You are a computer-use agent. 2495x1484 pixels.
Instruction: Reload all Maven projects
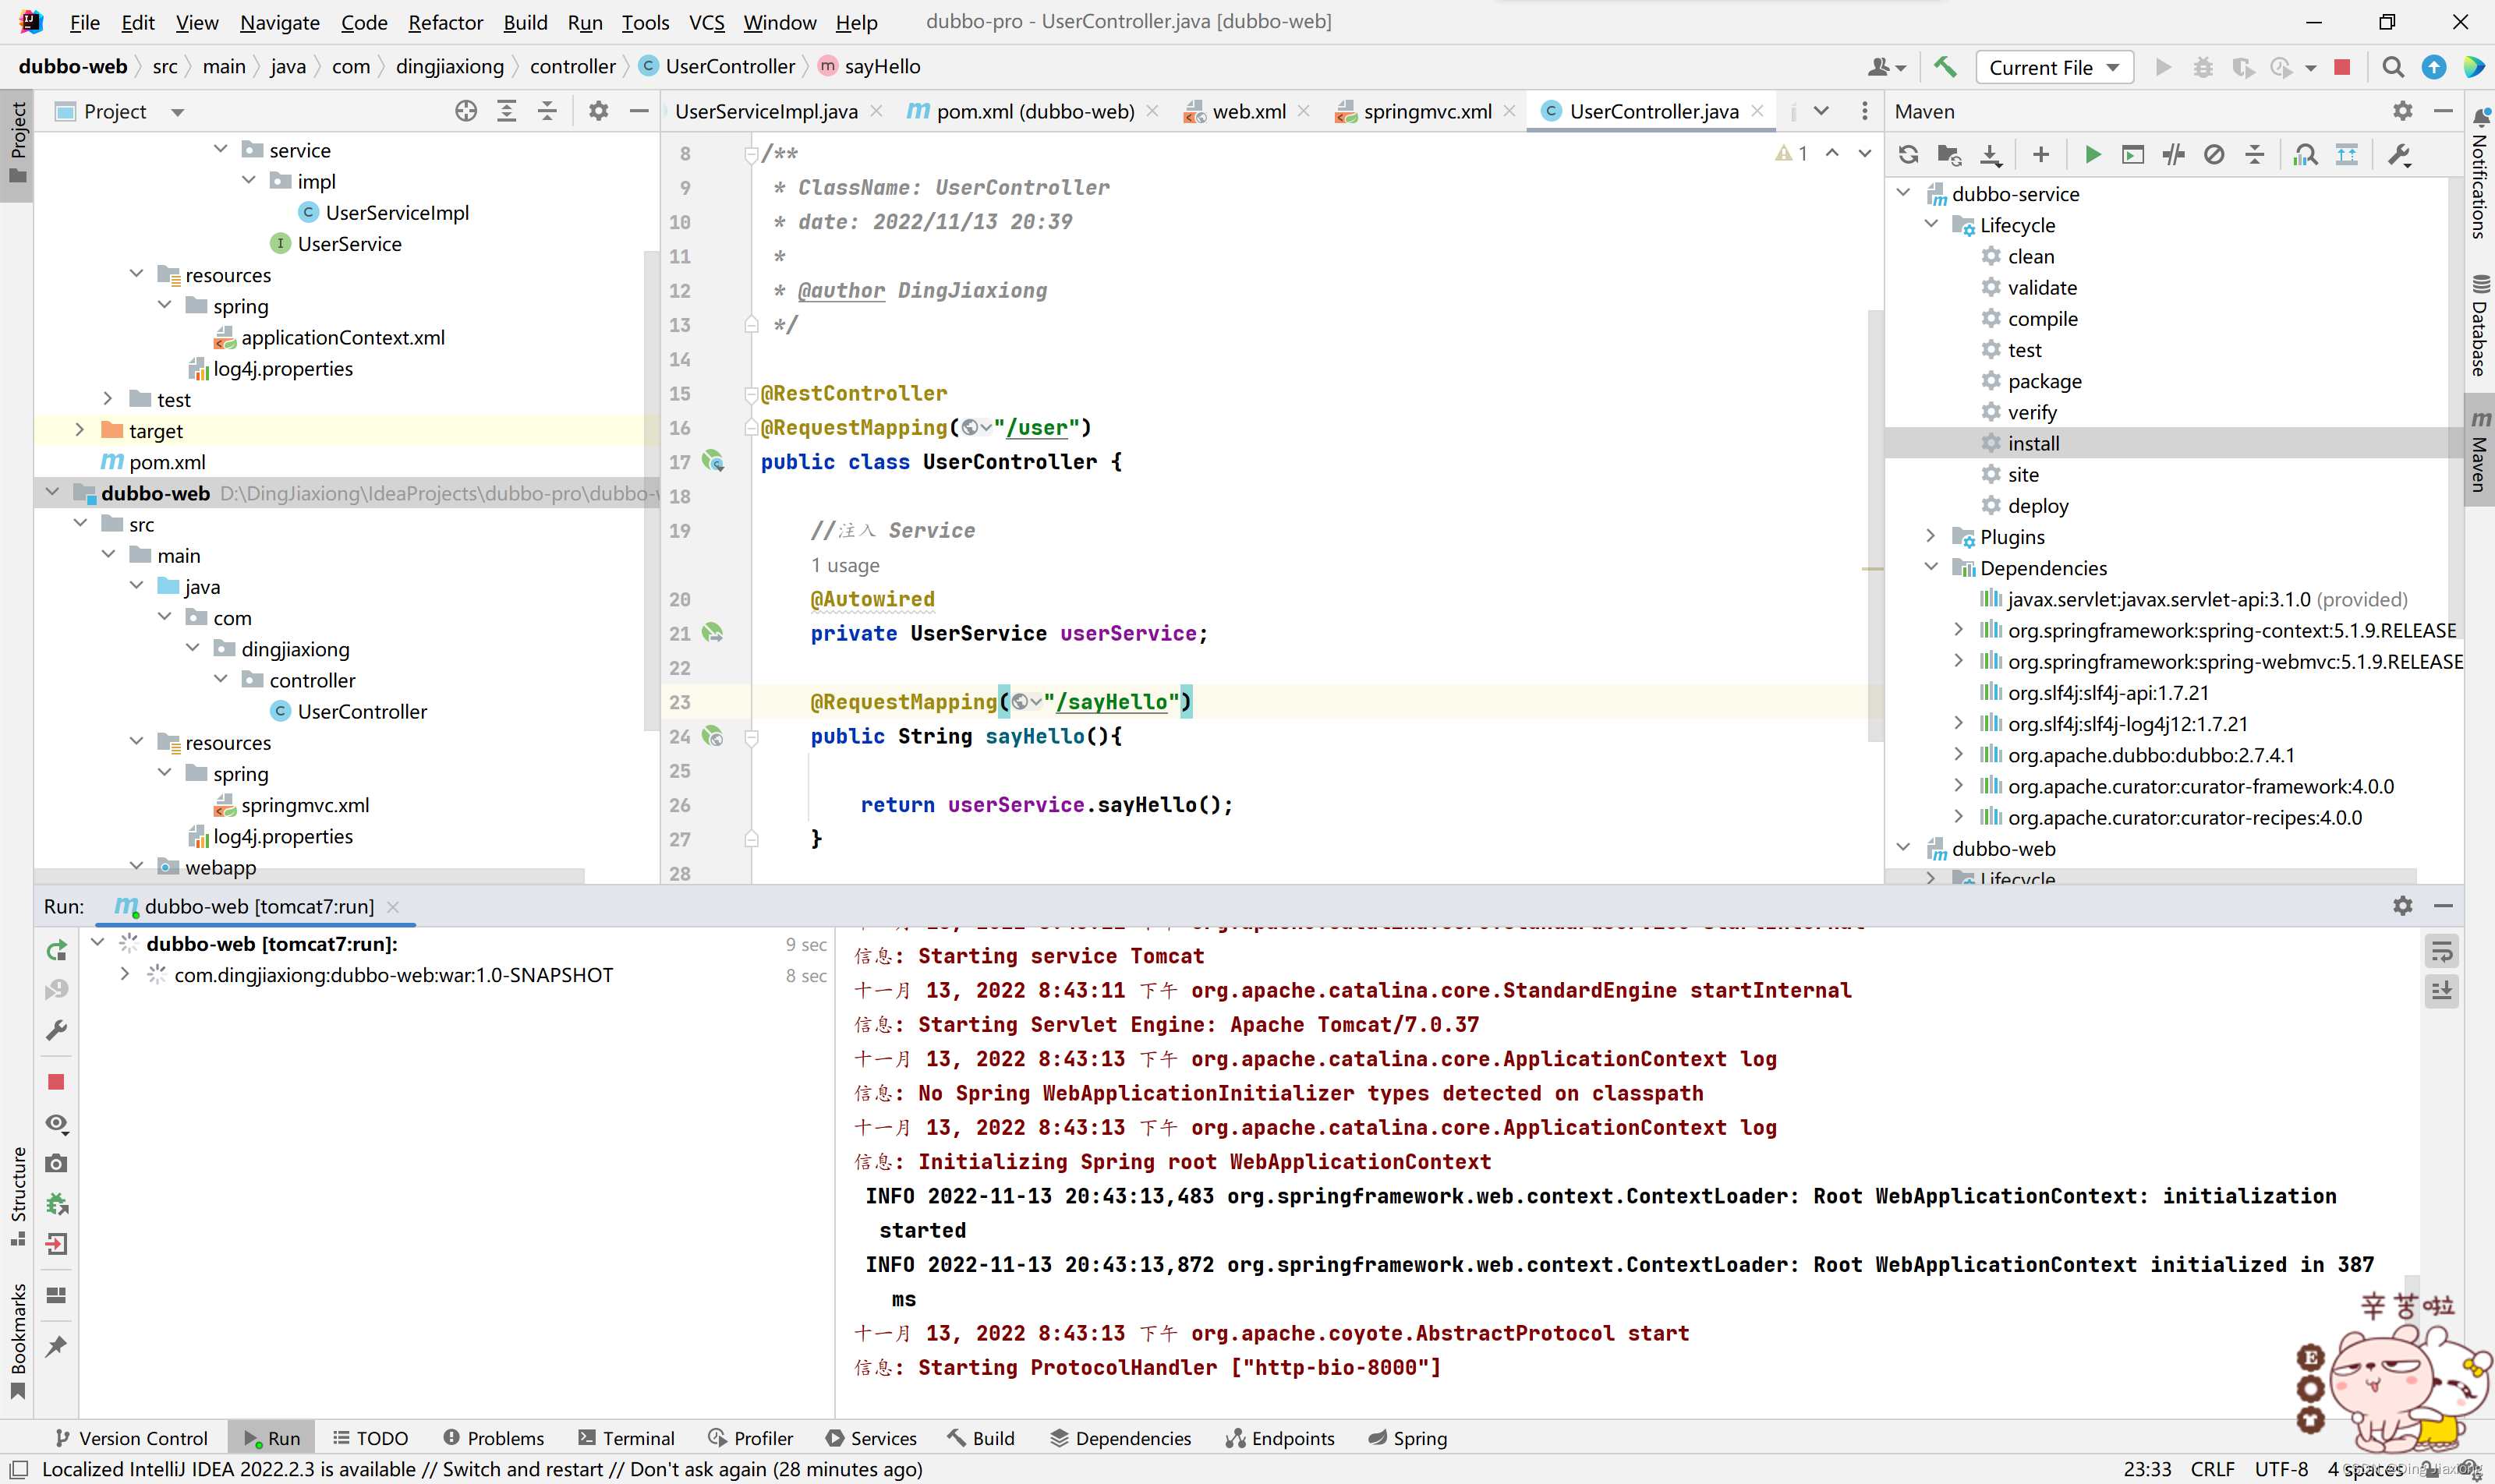[1908, 155]
